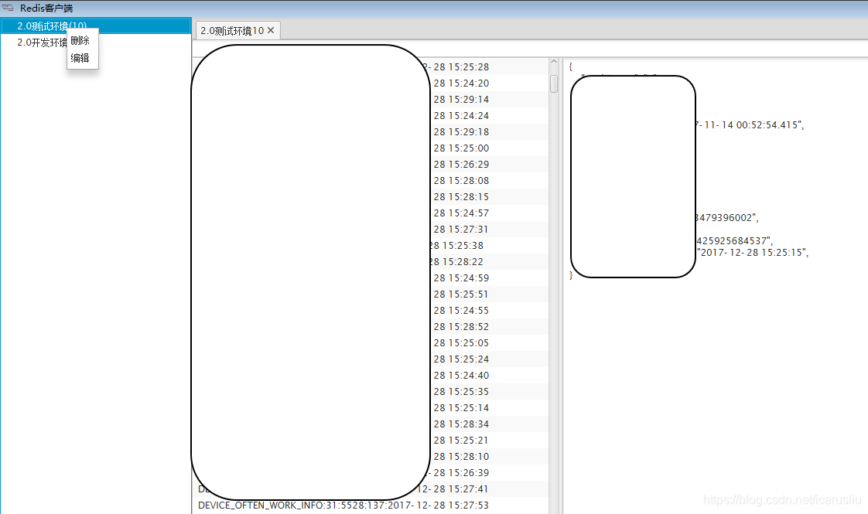Choose 编辑 from the context menu
This screenshot has height=514, width=868.
(x=82, y=57)
